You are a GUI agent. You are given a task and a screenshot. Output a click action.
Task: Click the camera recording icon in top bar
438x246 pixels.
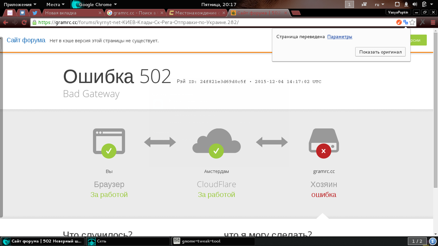click(x=364, y=4)
